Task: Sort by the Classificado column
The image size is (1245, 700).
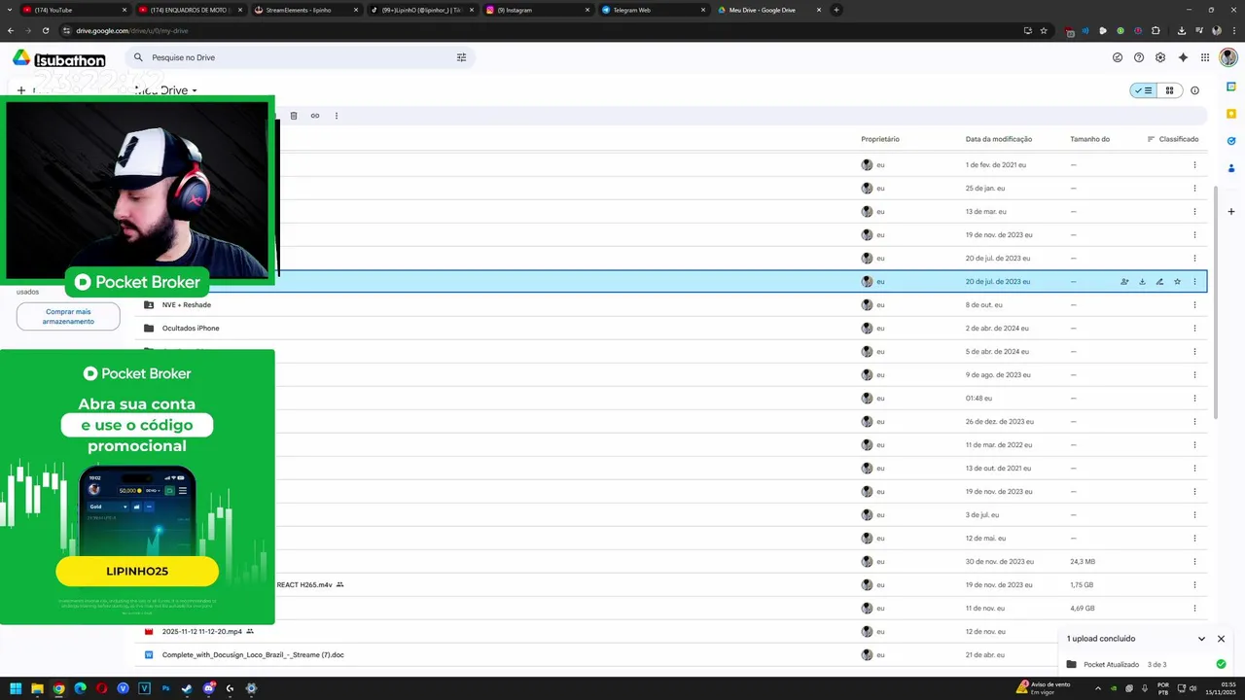Action: pyautogui.click(x=1173, y=139)
